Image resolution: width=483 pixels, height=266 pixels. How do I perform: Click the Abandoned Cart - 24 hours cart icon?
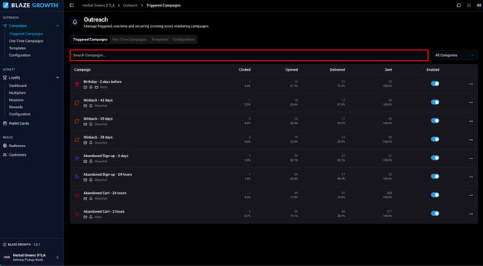(77, 195)
